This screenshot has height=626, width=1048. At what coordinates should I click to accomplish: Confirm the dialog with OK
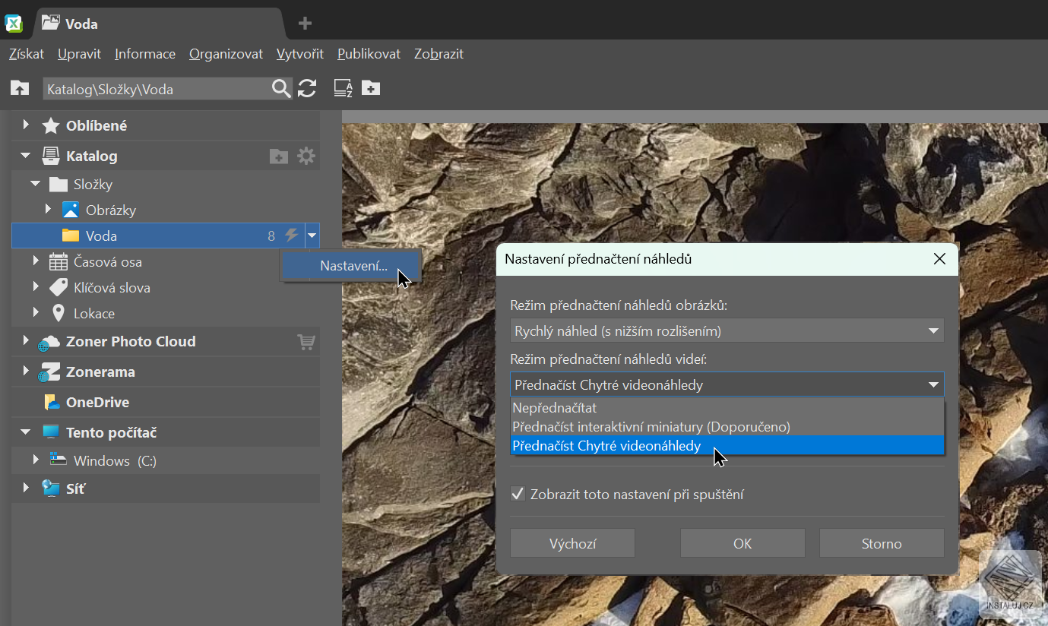(742, 543)
